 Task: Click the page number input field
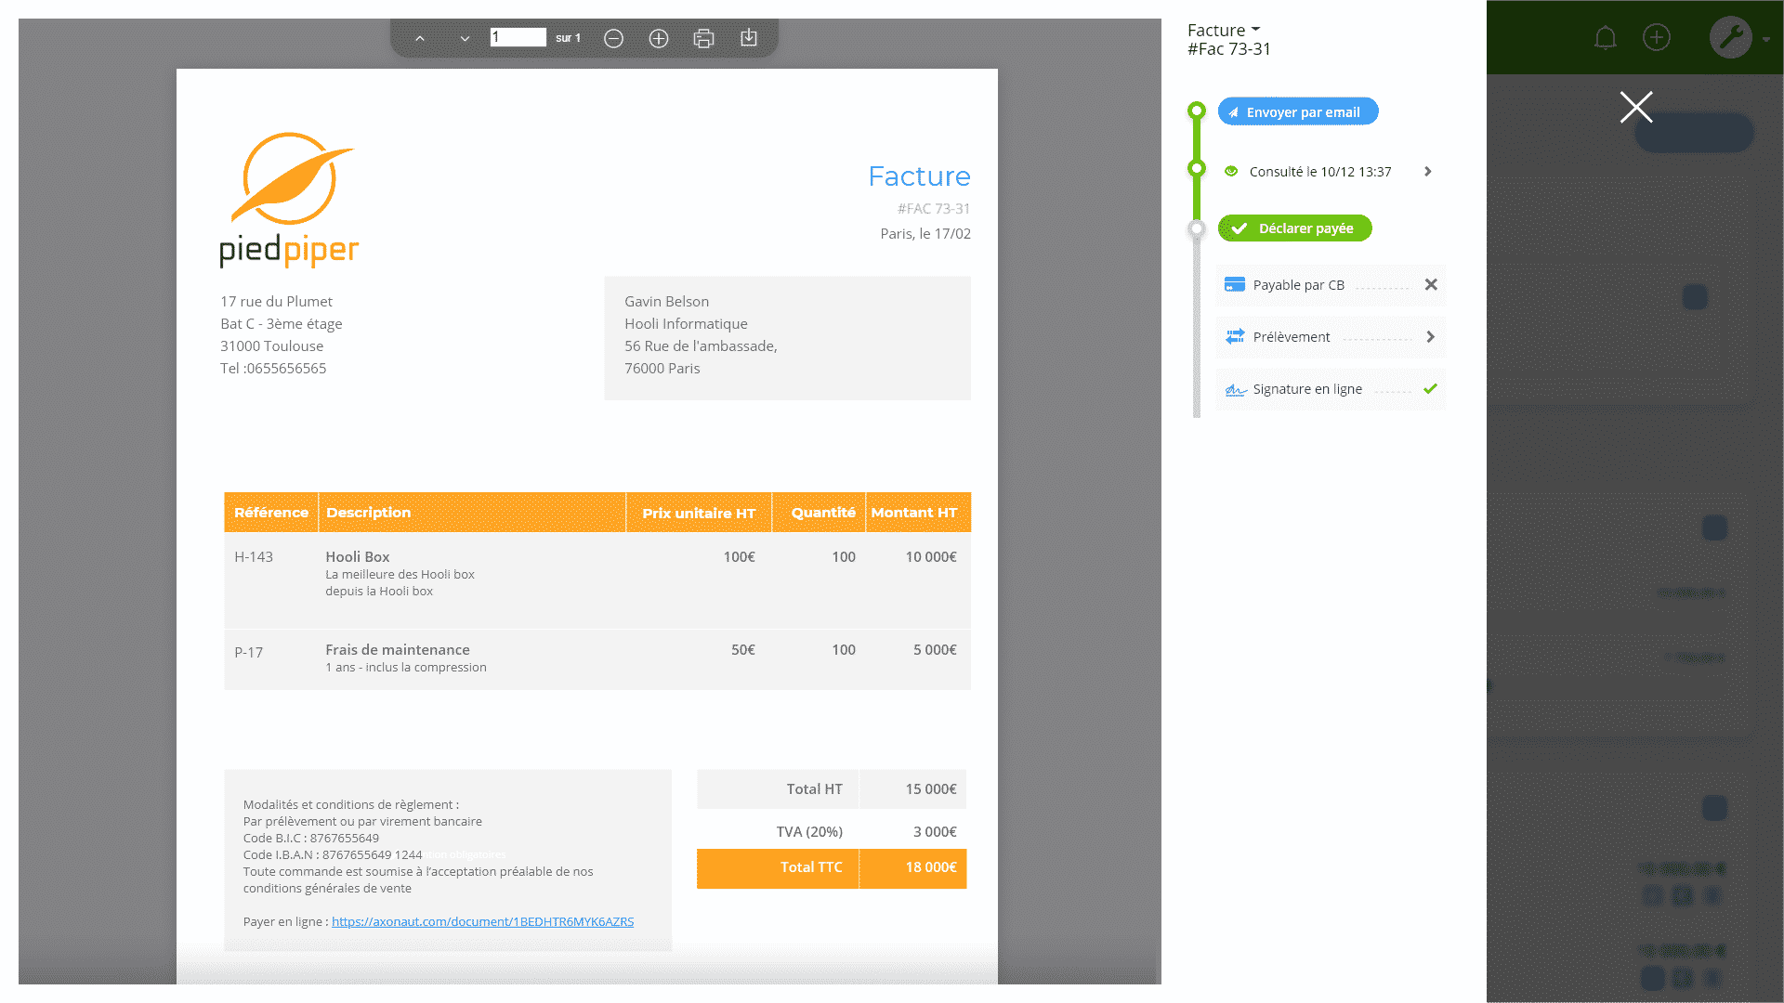point(518,38)
